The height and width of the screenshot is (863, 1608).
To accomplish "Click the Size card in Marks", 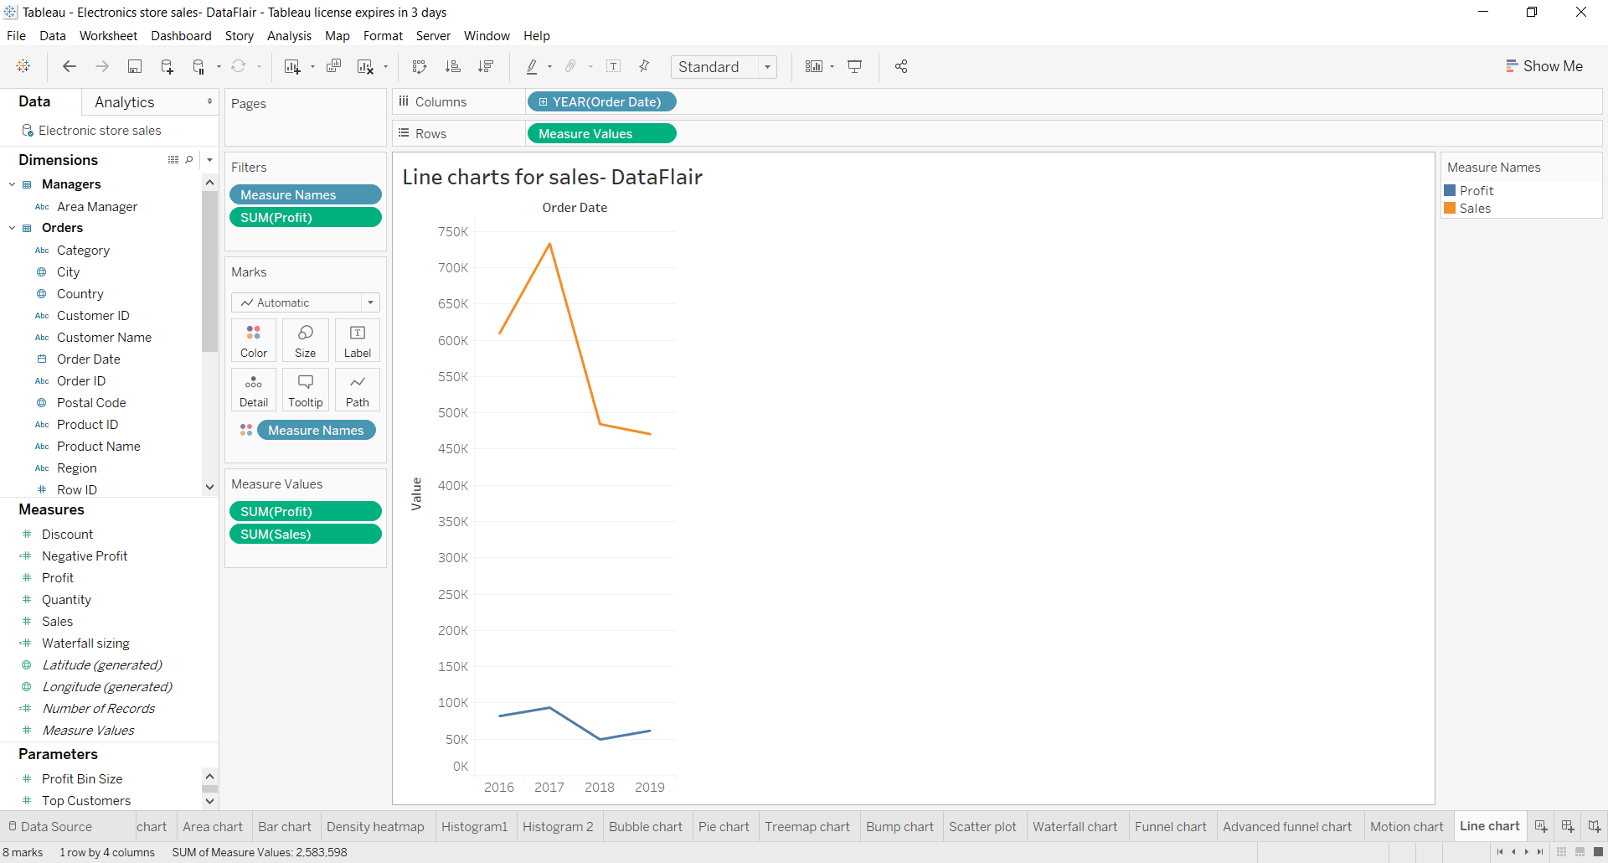I will pyautogui.click(x=306, y=340).
